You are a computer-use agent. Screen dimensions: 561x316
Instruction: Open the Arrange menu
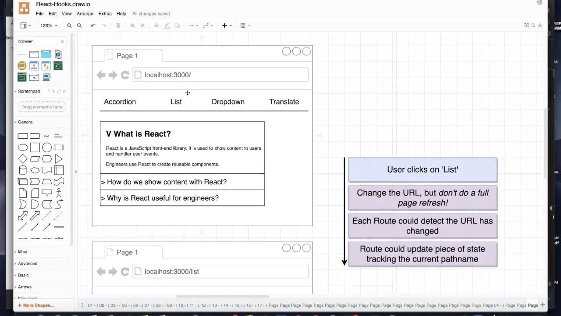(x=85, y=14)
